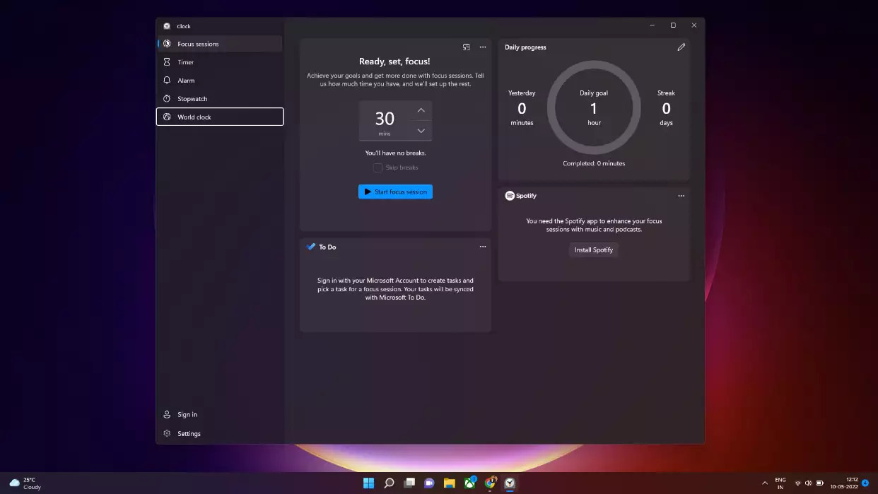Screen dimensions: 878x494
Task: Open the focus session card three-dot menu
Action: pos(483,47)
